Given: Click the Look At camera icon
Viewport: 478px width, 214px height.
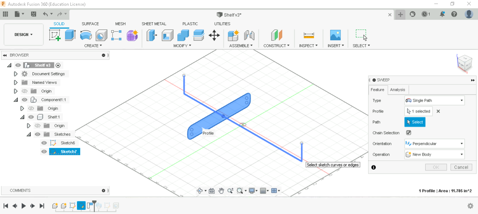Looking at the screenshot, I should (212, 191).
